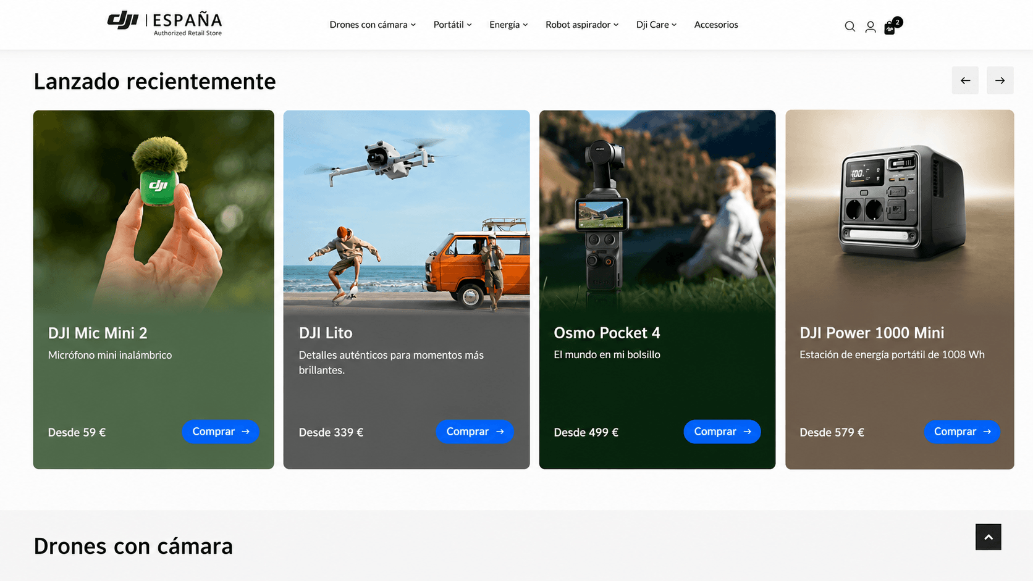
Task: Select the DJI Power 1000 Mini title
Action: coord(872,333)
